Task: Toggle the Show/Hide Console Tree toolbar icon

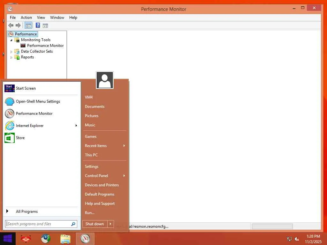Action: click(28, 26)
